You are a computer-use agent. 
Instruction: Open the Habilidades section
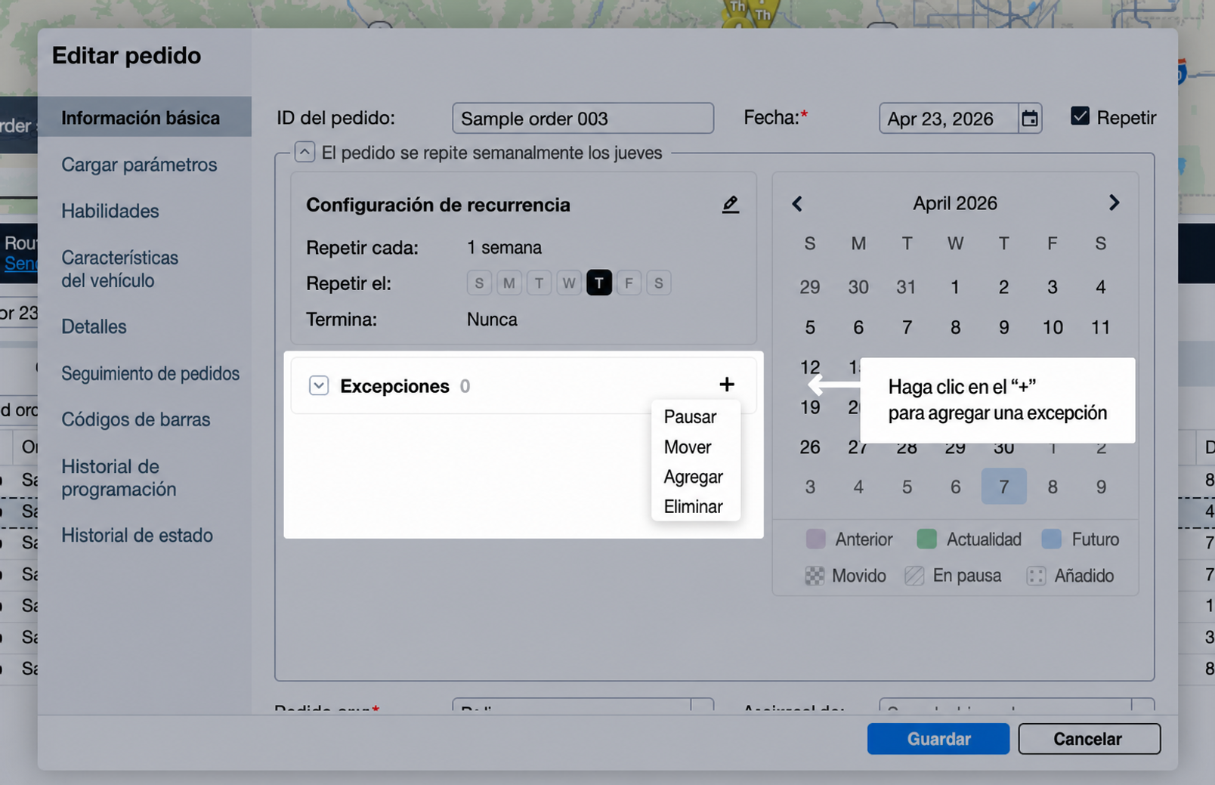coord(110,211)
